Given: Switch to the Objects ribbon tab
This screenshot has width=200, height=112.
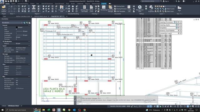Looking at the screenshot, I should click(13, 4).
